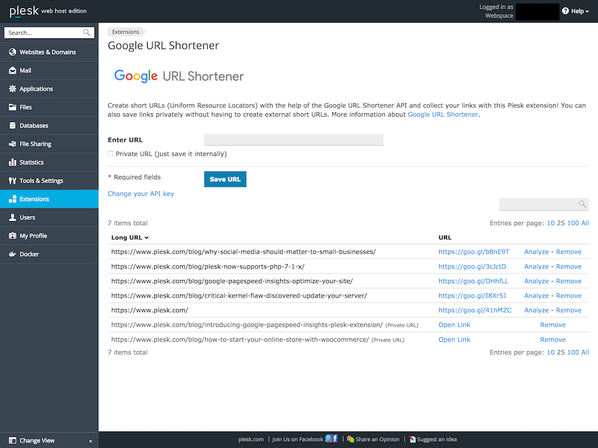This screenshot has width=598, height=448.
Task: Remove the goo.gl/DHhfLL entry
Action: click(569, 281)
